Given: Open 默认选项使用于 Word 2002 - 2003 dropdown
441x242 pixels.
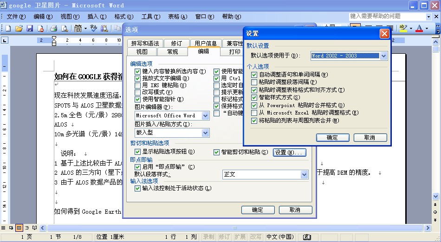Looking at the screenshot, I should pyautogui.click(x=383, y=56).
